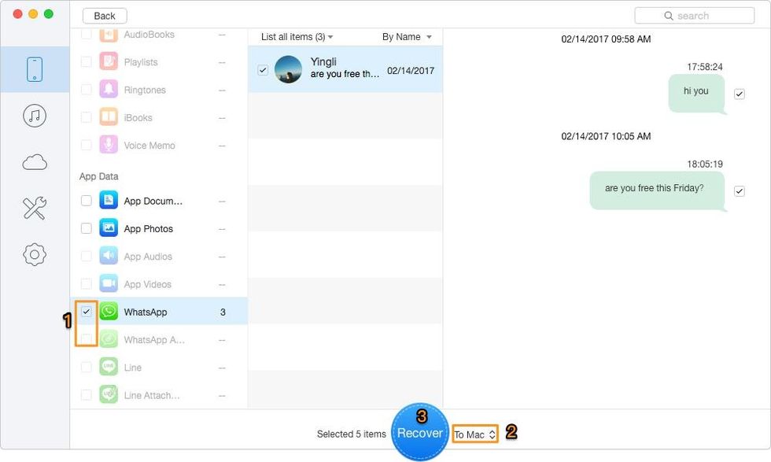Deselect the 'hi you' message checkbox
This screenshot has height=462, width=771.
(x=739, y=93)
